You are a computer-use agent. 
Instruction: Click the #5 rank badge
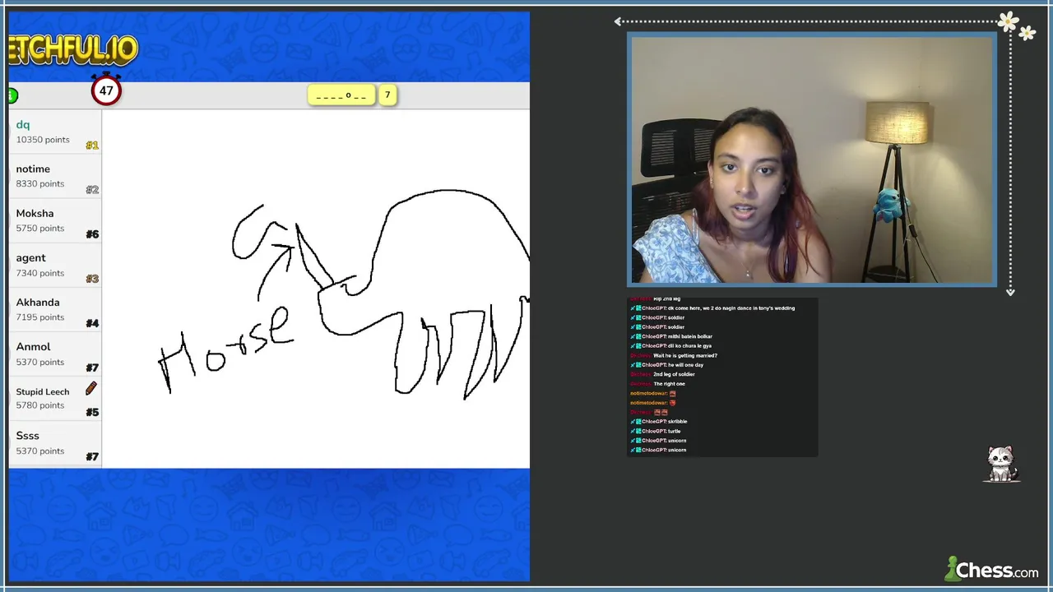[92, 412]
